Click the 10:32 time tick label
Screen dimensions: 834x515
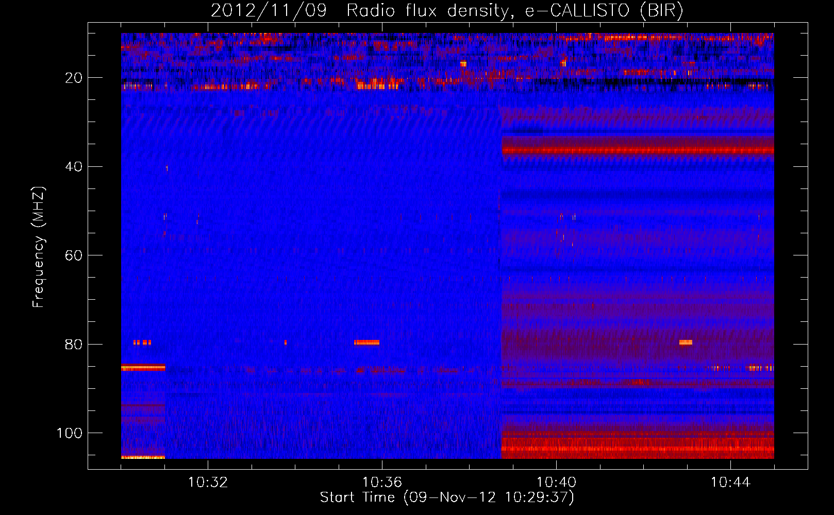(x=208, y=483)
